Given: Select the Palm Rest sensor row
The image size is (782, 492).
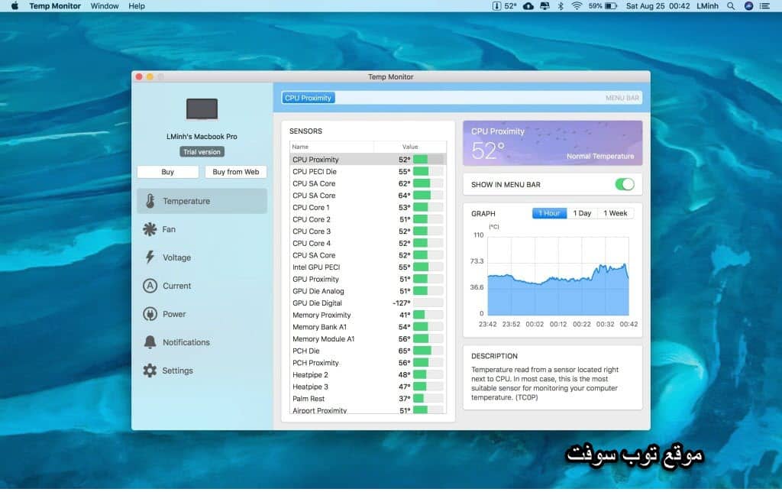Looking at the screenshot, I should coord(367,400).
